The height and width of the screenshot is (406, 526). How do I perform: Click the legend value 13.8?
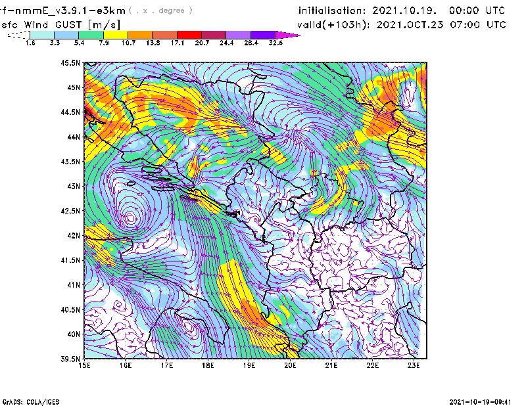pyautogui.click(x=153, y=43)
